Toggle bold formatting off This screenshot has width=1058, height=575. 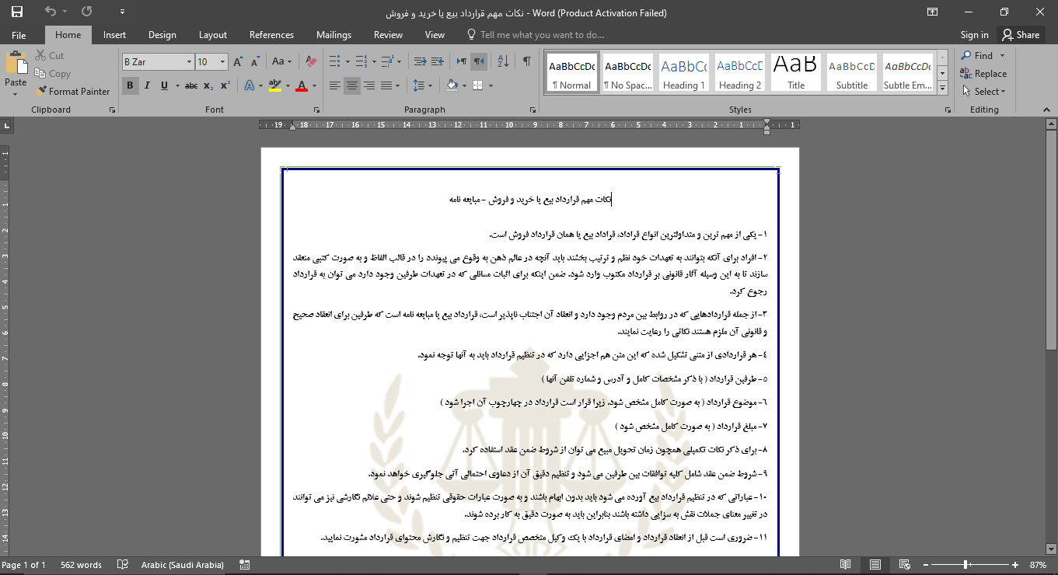coord(130,85)
